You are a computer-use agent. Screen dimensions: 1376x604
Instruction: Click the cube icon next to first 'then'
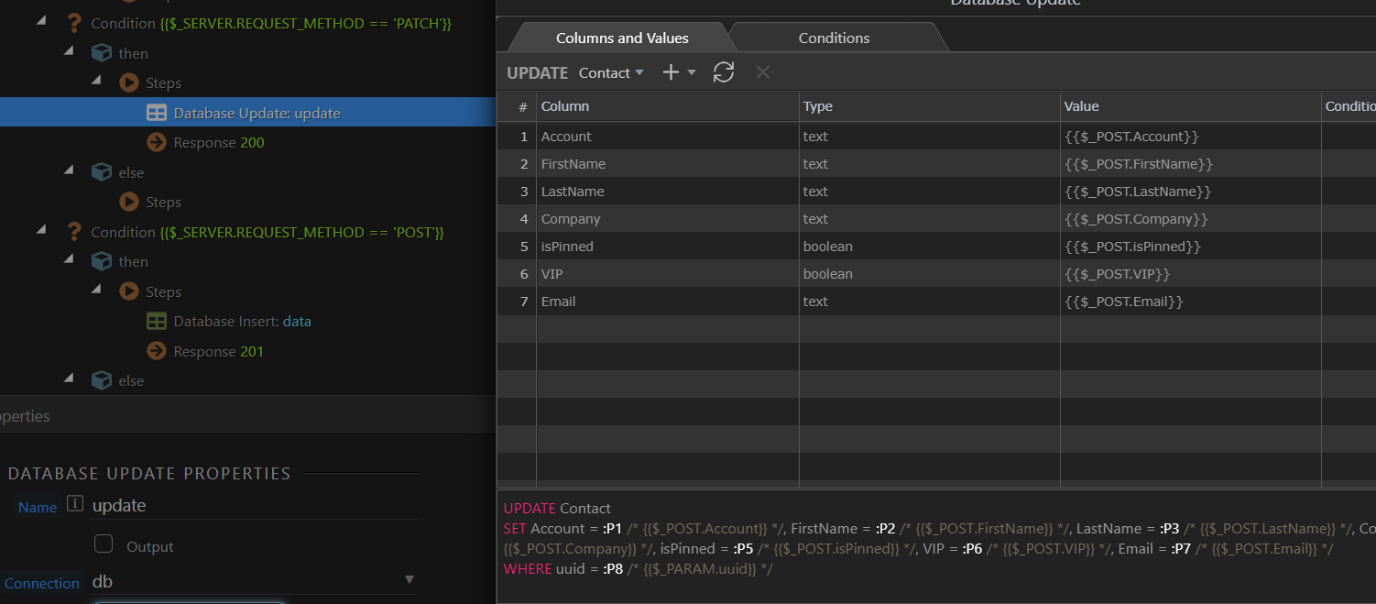pos(102,53)
